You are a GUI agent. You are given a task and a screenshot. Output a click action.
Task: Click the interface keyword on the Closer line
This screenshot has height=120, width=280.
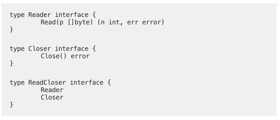click(71, 49)
